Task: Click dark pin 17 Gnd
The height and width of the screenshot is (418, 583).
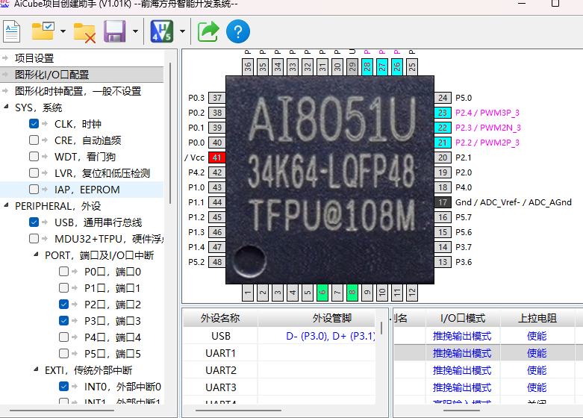Action: [443, 202]
